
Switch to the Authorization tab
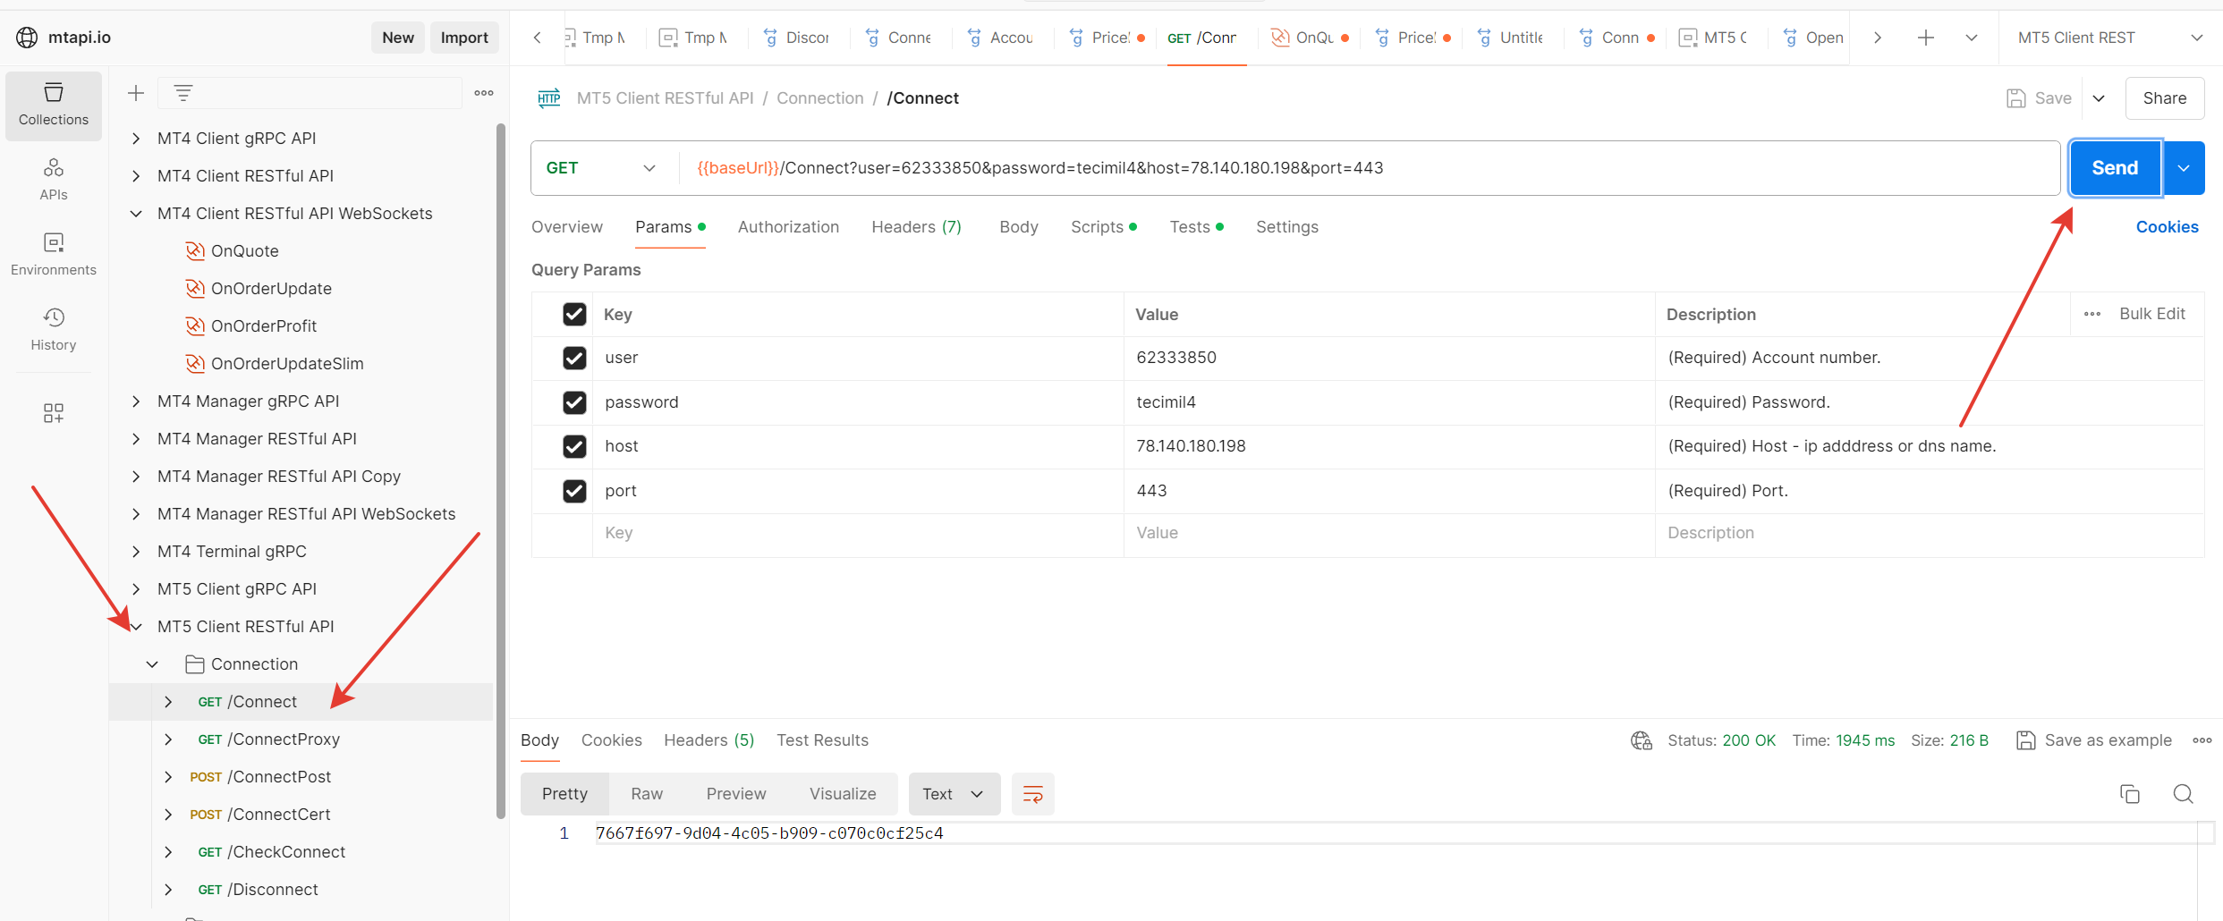(x=788, y=227)
